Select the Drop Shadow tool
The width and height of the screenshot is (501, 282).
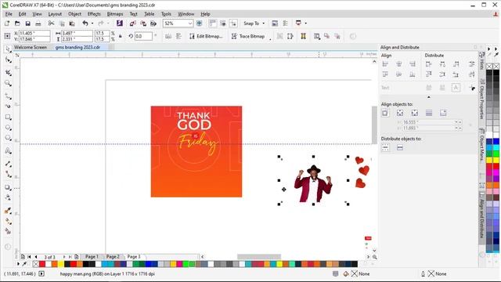click(x=8, y=188)
